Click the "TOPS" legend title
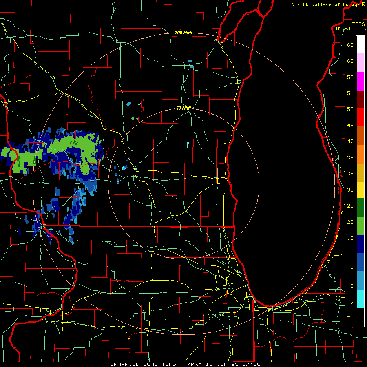Screen dimensions: 367x367 pos(358,24)
